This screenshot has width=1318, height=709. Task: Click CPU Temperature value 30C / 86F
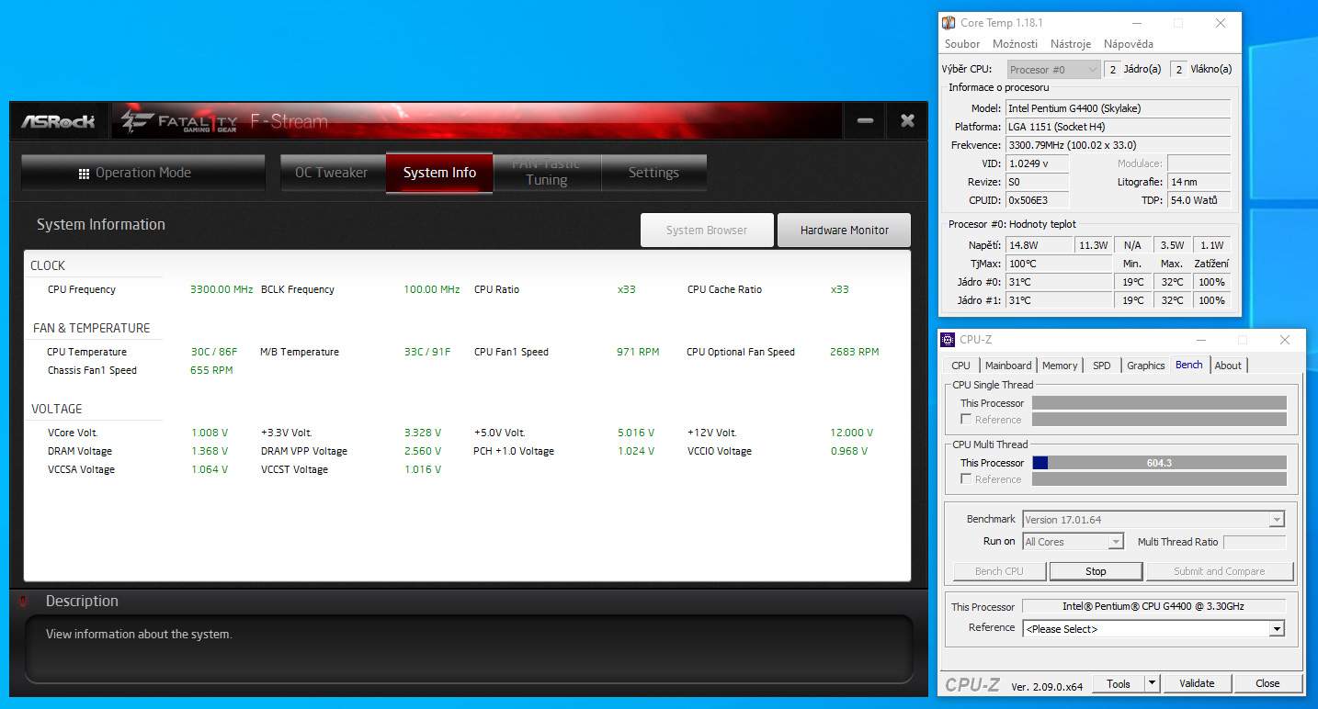point(213,352)
